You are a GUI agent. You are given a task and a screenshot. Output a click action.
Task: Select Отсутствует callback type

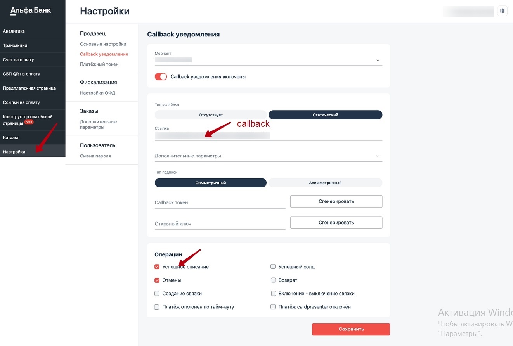click(211, 115)
